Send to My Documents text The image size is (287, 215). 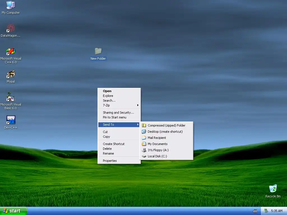click(x=158, y=144)
